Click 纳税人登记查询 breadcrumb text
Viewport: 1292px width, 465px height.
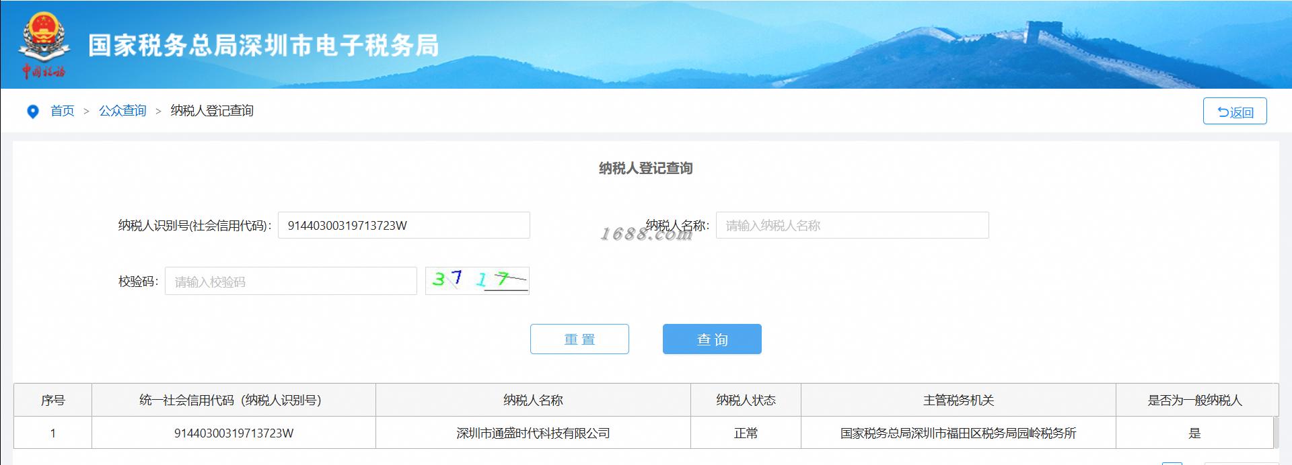[x=212, y=111]
